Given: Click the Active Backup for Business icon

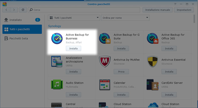Looking at the screenshot, I should click(x=57, y=39).
